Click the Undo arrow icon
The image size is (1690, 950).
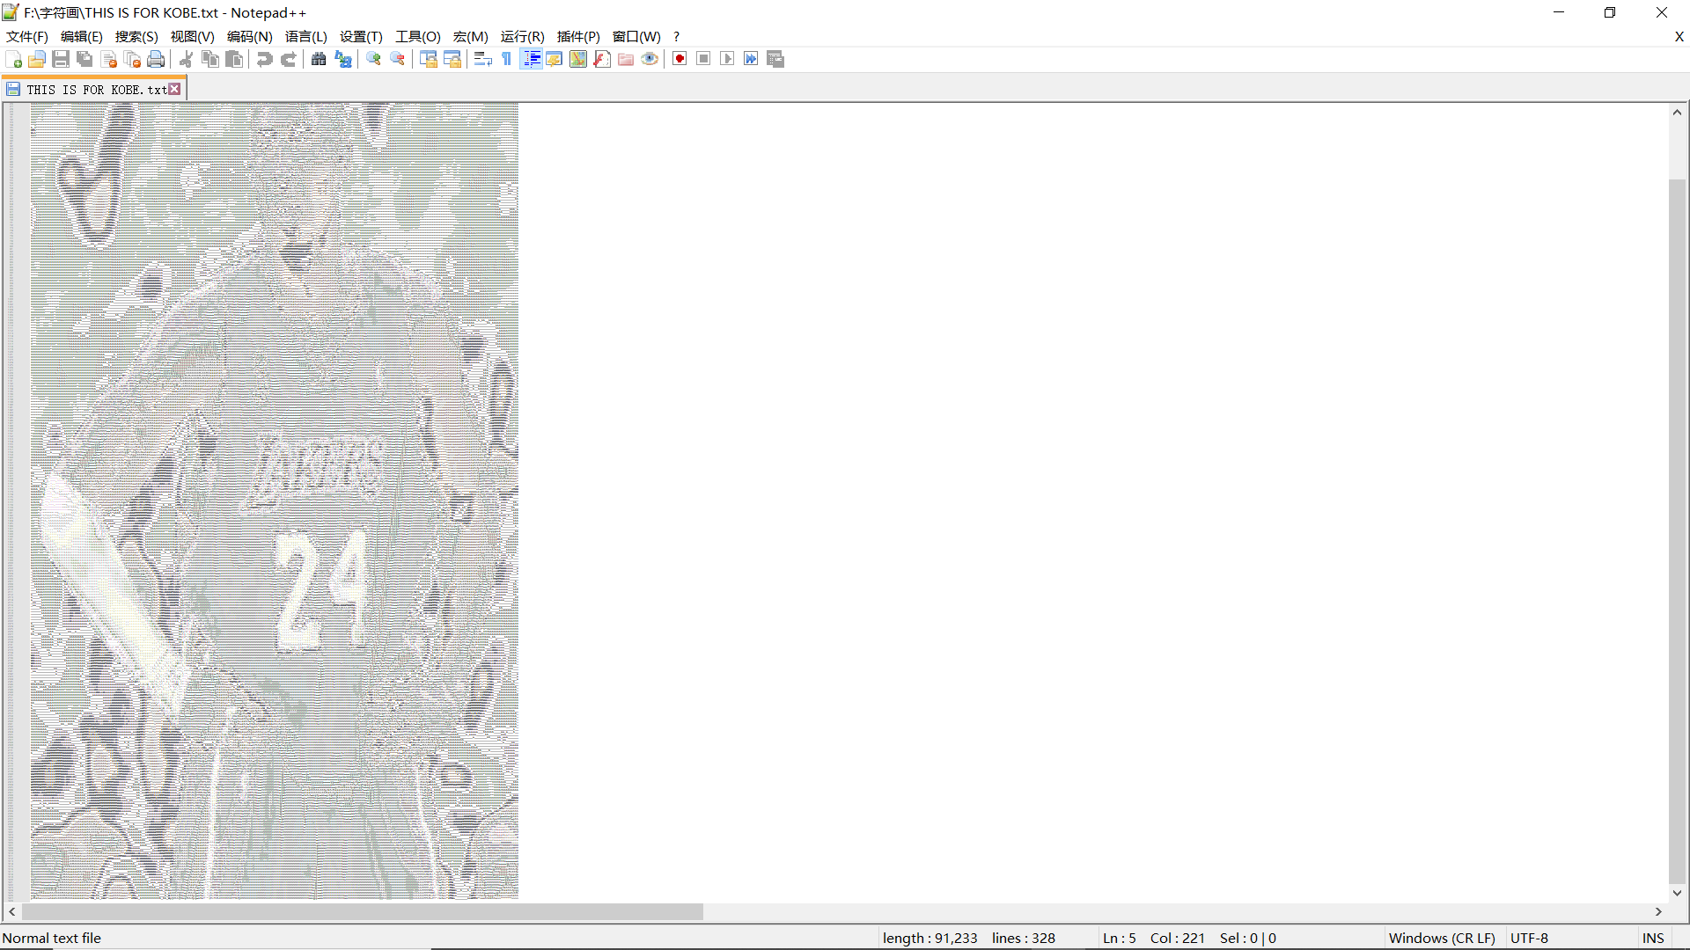coord(264,59)
